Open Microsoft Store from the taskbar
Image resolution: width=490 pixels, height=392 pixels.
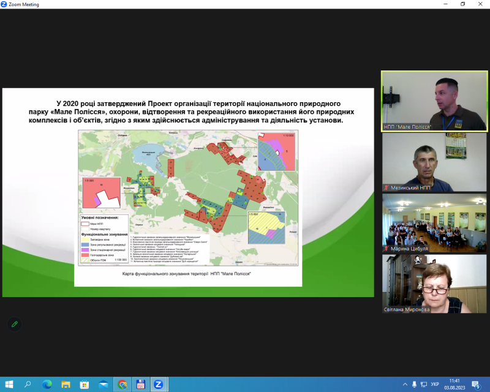(85, 384)
